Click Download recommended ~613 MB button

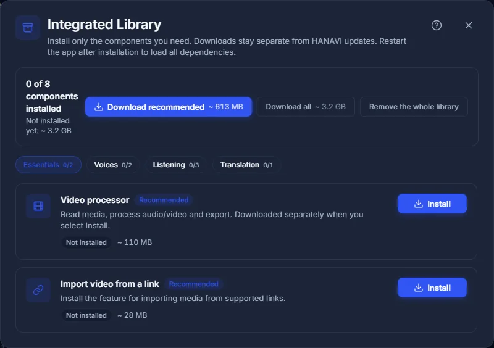point(169,107)
